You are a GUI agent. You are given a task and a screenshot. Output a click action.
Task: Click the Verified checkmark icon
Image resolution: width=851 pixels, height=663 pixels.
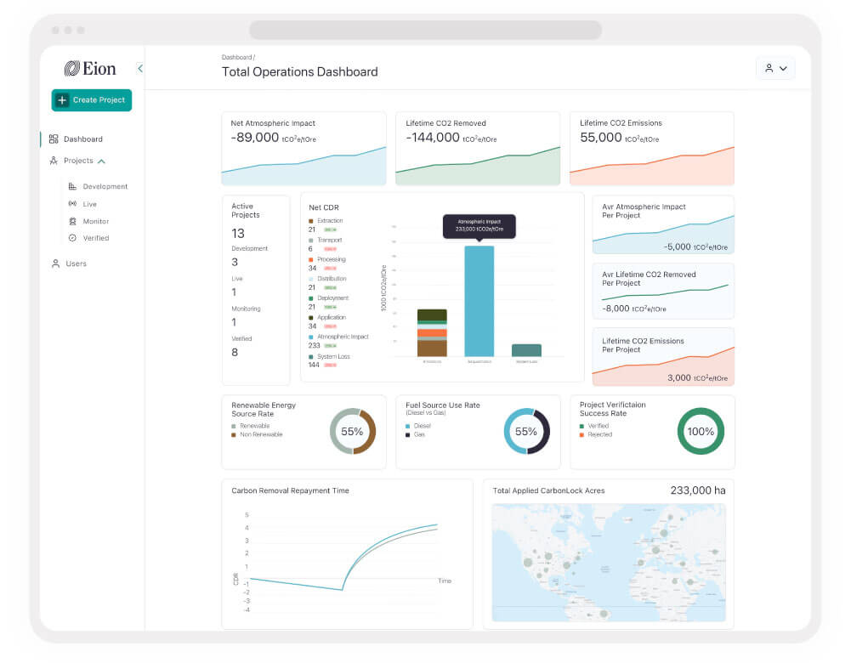(x=72, y=238)
